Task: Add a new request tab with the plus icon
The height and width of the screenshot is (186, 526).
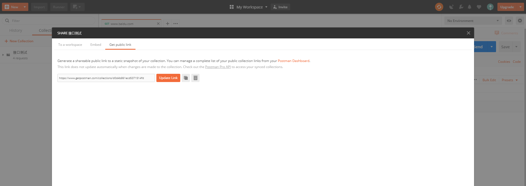Action: click(167, 24)
